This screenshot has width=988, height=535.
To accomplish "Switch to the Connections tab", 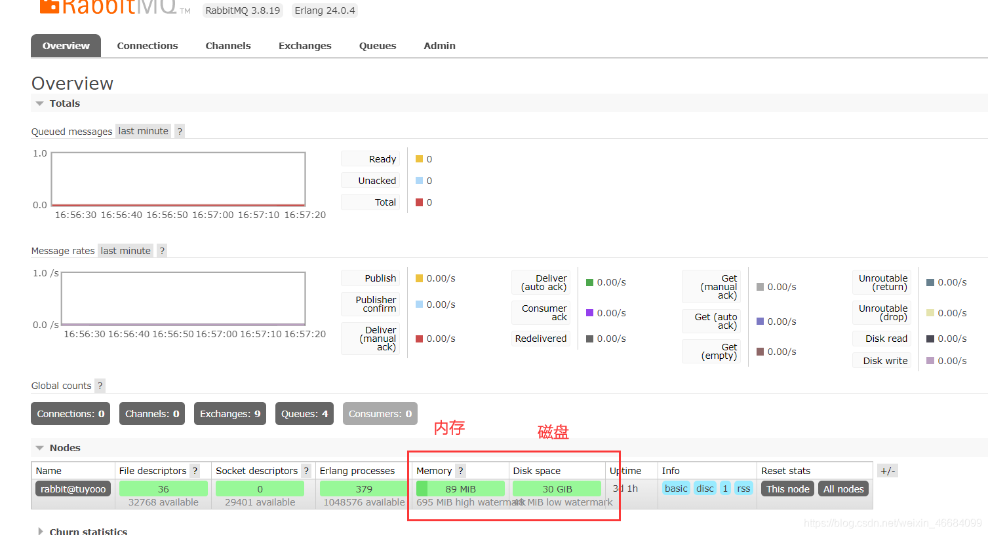I will (x=148, y=46).
